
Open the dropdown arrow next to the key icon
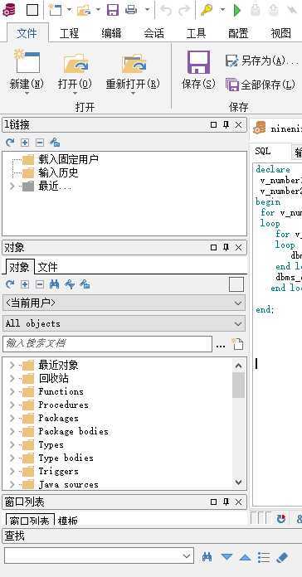[x=222, y=10]
